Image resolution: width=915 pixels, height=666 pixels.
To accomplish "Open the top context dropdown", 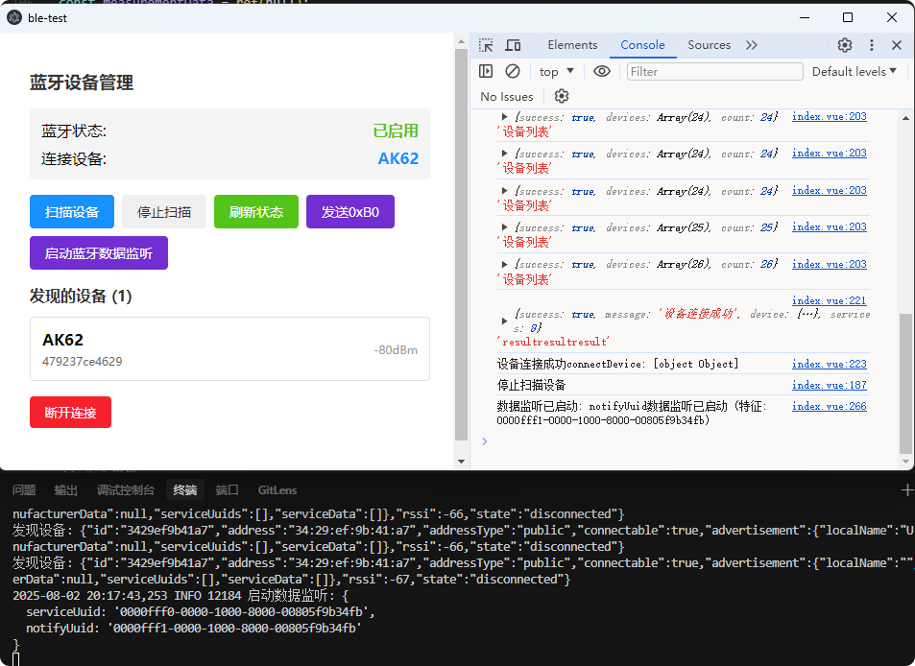I will click(556, 71).
